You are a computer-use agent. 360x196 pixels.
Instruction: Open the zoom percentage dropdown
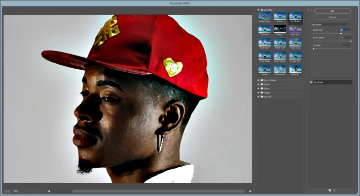pos(22,191)
